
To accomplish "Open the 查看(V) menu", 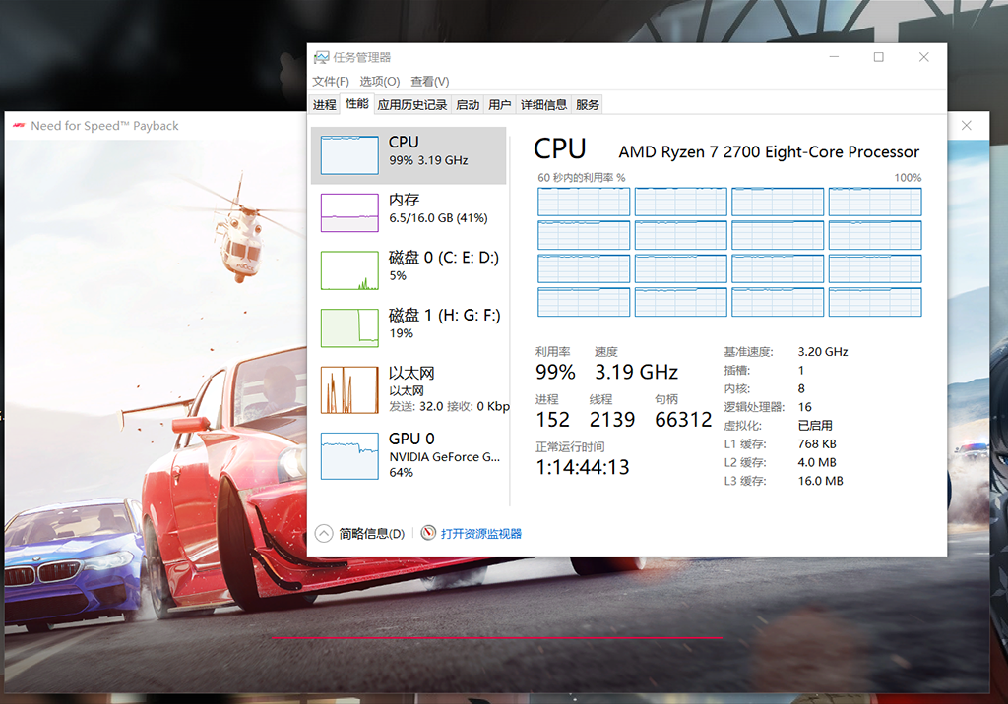I will point(429,82).
